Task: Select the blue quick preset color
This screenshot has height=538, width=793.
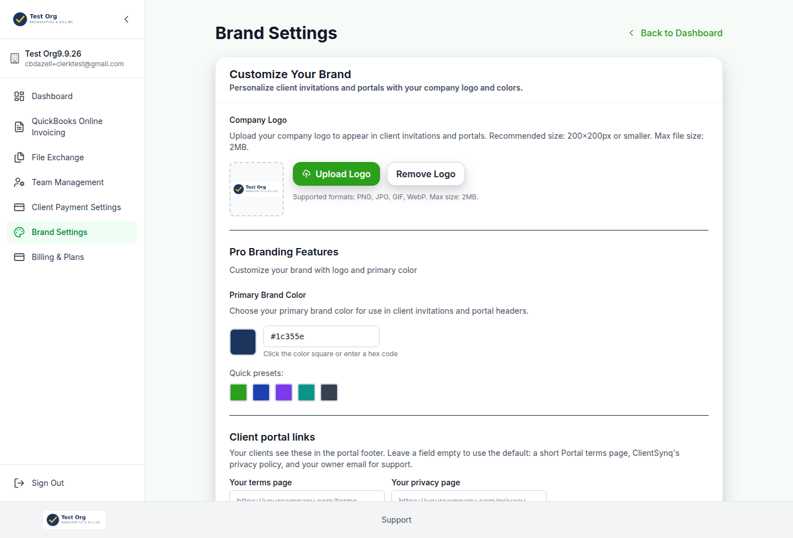Action: pos(261,392)
